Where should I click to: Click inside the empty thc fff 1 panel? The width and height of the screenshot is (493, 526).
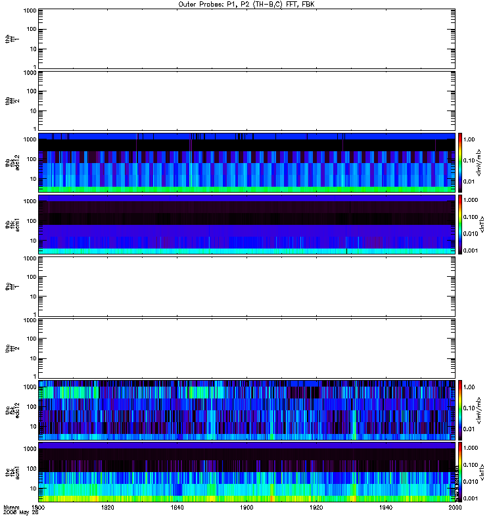pyautogui.click(x=246, y=287)
